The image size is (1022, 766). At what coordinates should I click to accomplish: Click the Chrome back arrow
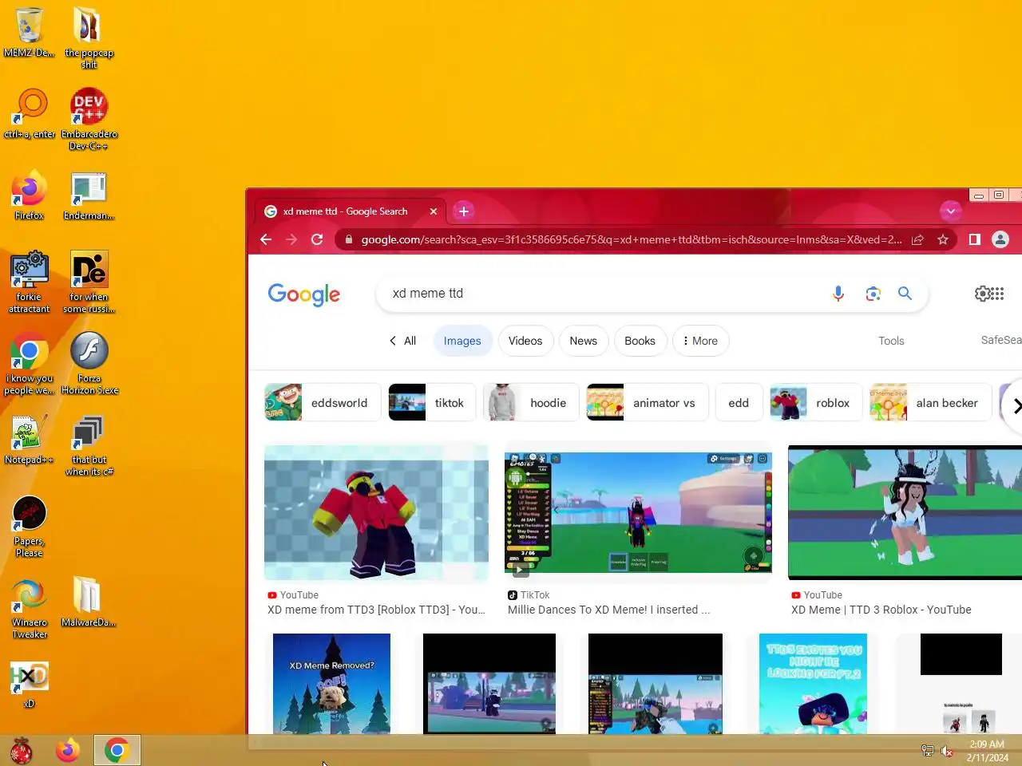point(266,239)
